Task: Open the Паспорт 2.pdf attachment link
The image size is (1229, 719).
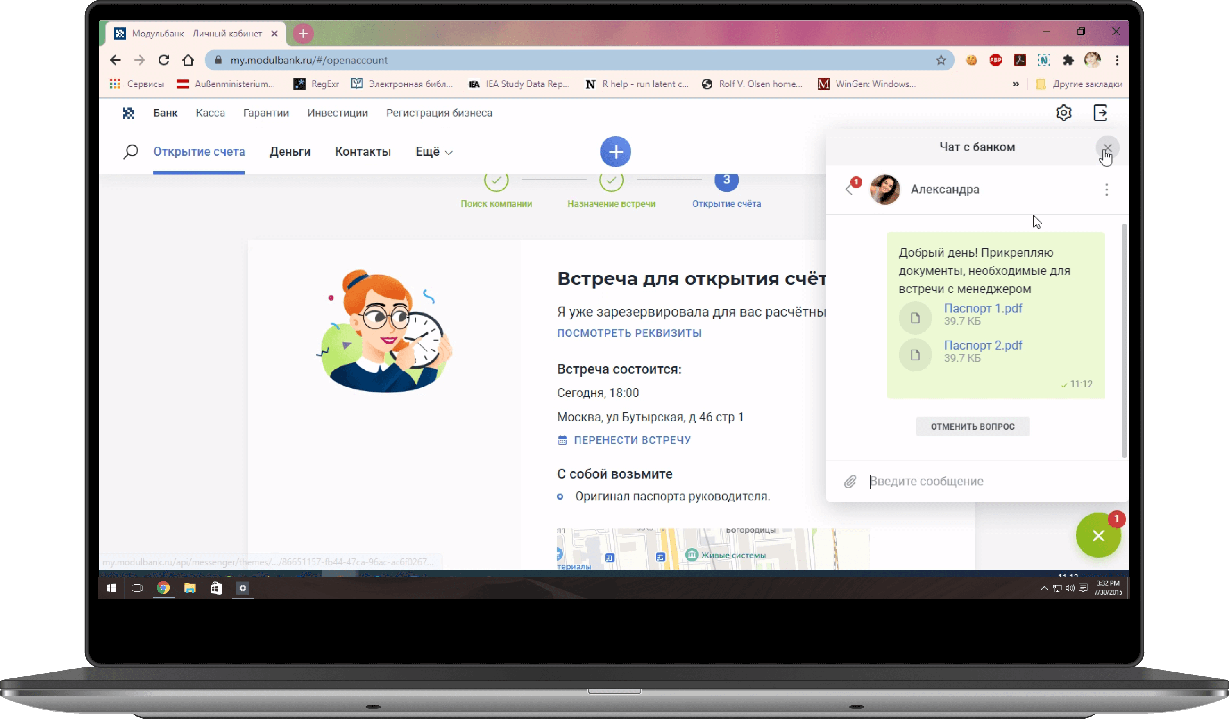Action: click(x=983, y=345)
